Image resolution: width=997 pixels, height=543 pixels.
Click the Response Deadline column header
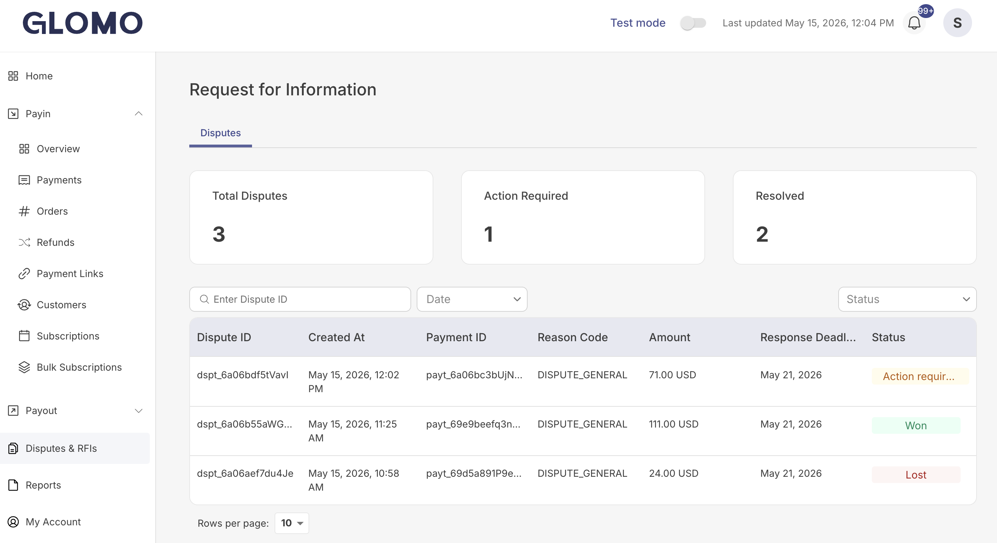(x=808, y=337)
